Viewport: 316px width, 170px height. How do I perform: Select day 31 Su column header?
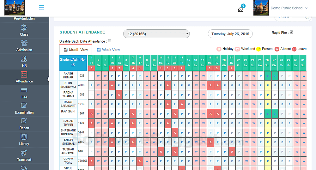click(303, 63)
